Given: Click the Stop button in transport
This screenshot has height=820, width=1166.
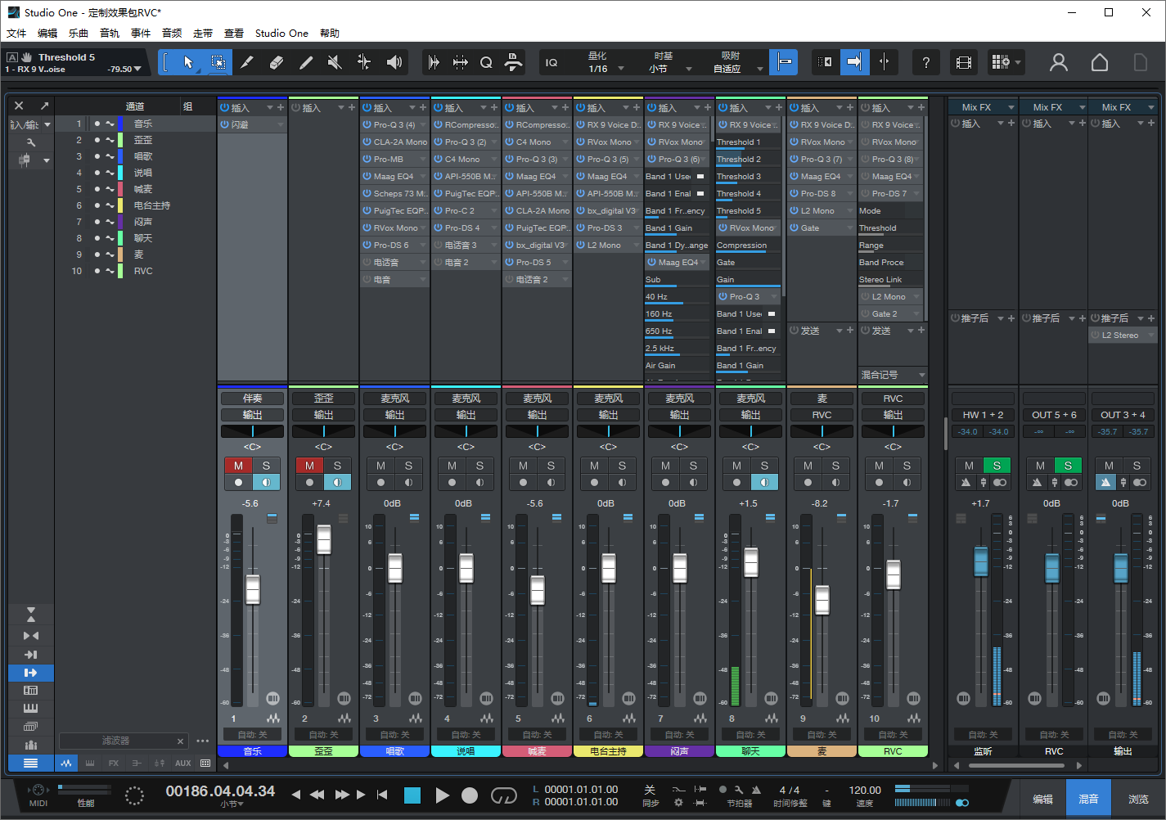Looking at the screenshot, I should click(412, 795).
